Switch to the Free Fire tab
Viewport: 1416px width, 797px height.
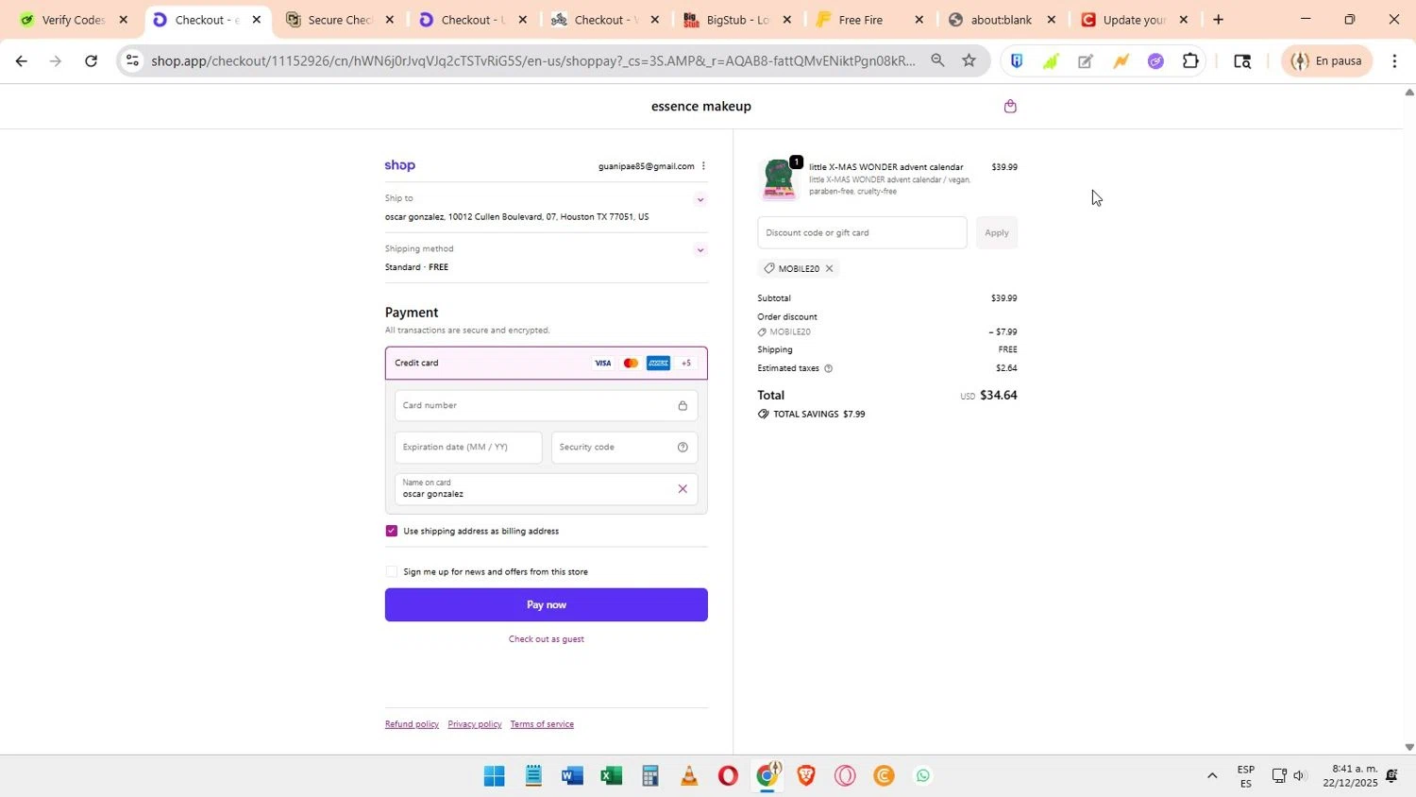click(x=861, y=20)
